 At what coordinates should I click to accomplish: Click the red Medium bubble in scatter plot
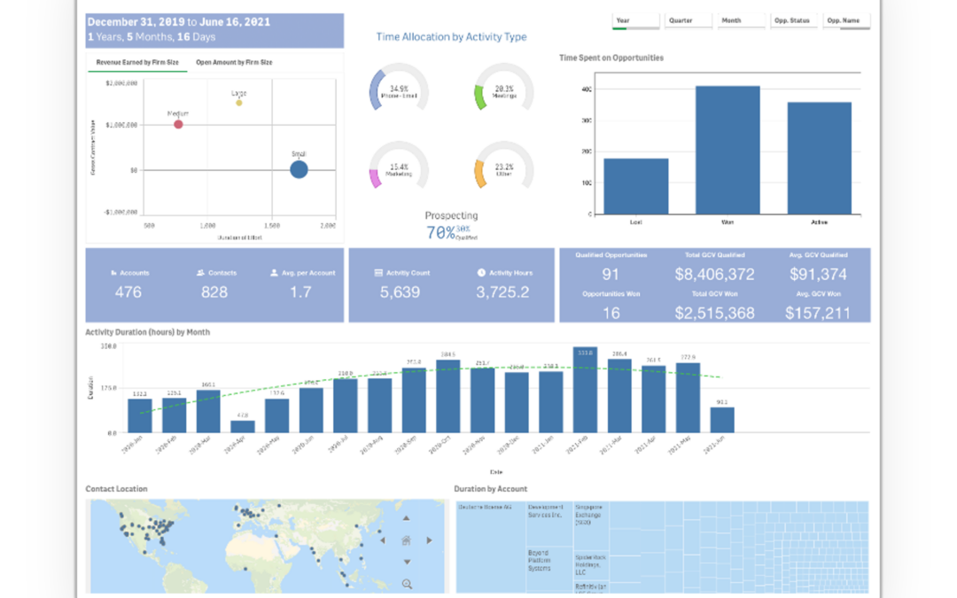178,124
